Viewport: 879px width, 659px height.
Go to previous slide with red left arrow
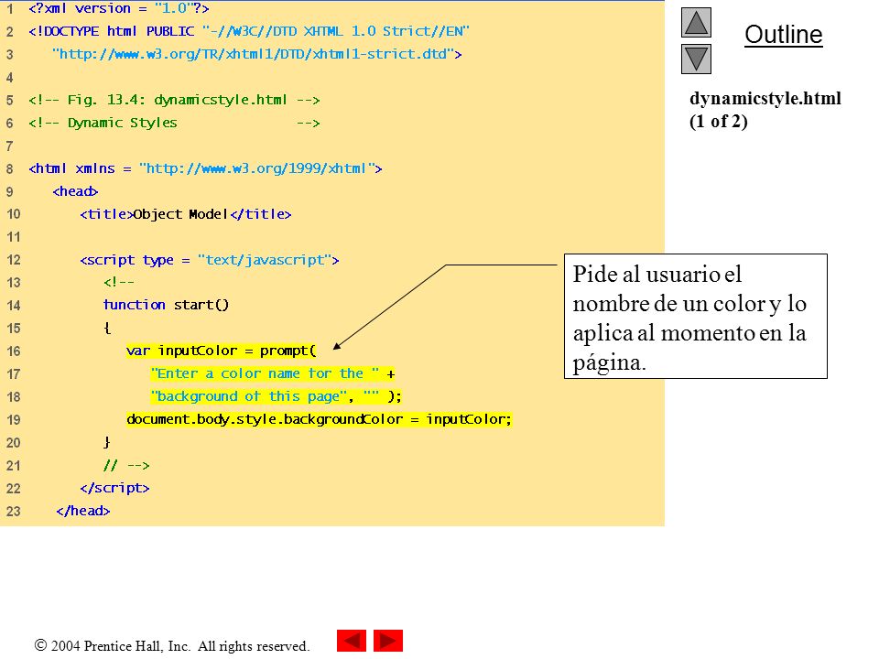(352, 641)
